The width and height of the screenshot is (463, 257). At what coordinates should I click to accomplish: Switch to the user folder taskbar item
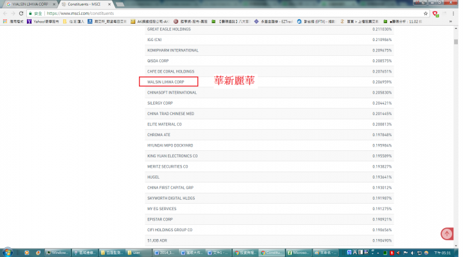pos(139,253)
